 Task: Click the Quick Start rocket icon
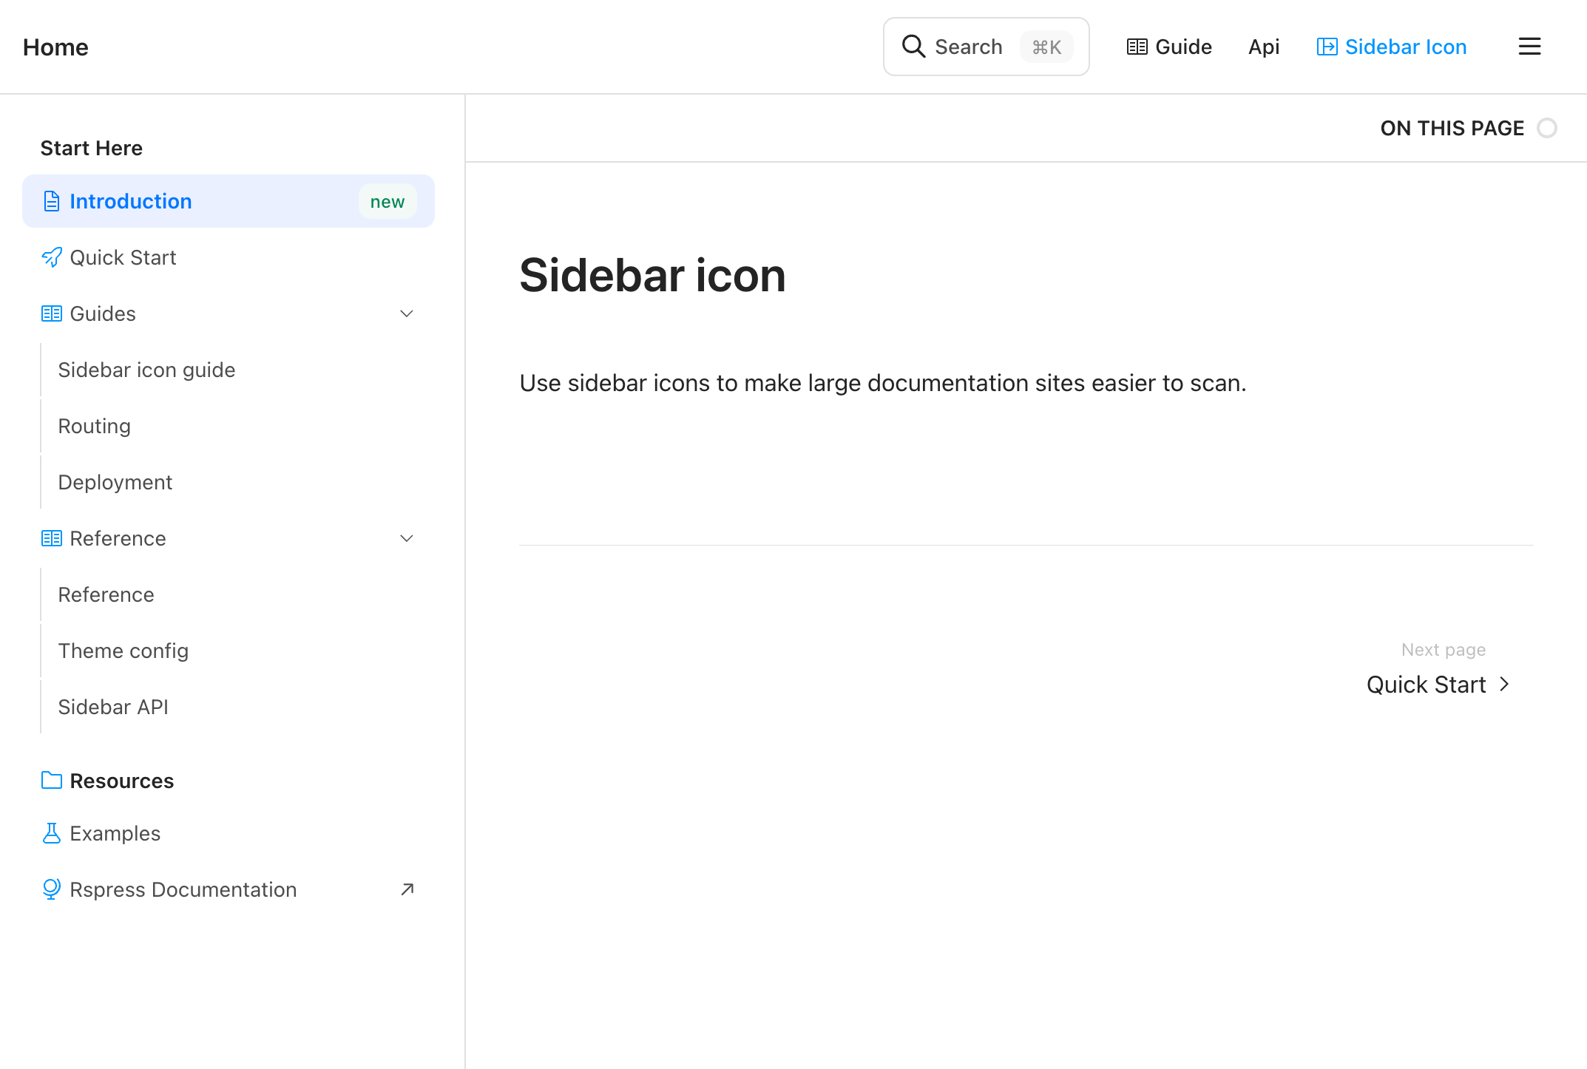coord(51,257)
